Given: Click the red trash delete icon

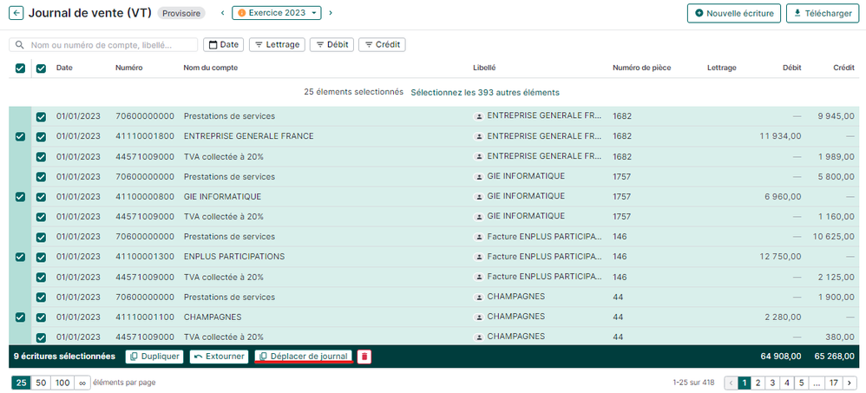Looking at the screenshot, I should [x=364, y=357].
